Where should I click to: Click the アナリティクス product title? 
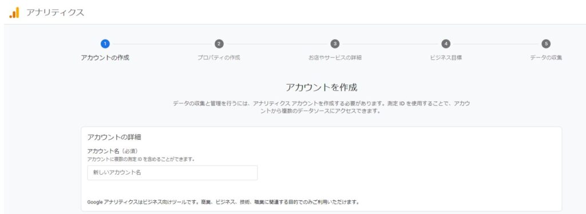[56, 13]
